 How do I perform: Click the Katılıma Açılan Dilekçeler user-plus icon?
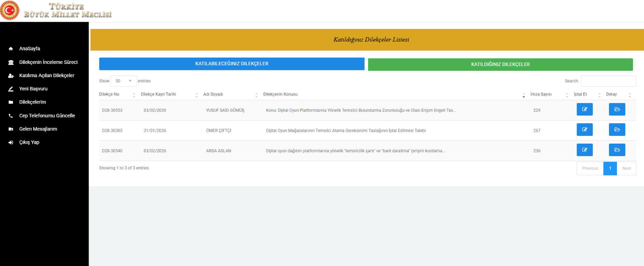coord(11,76)
